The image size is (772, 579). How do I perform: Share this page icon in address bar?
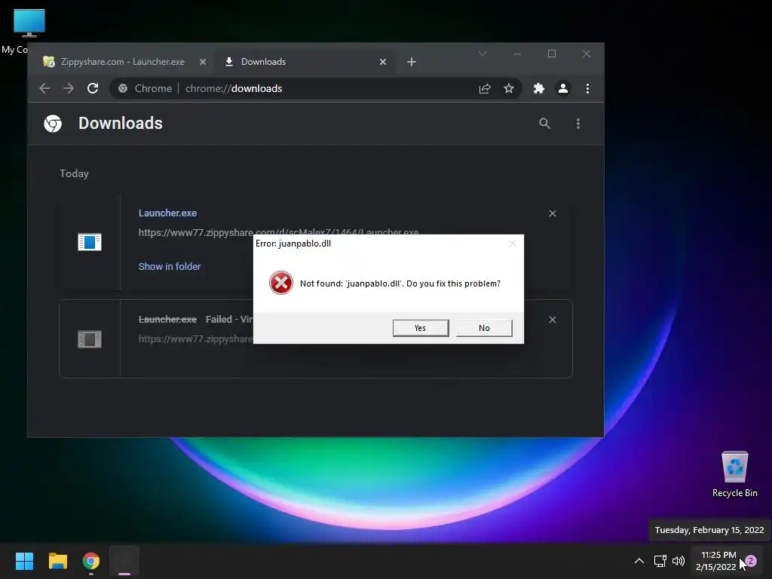485,89
